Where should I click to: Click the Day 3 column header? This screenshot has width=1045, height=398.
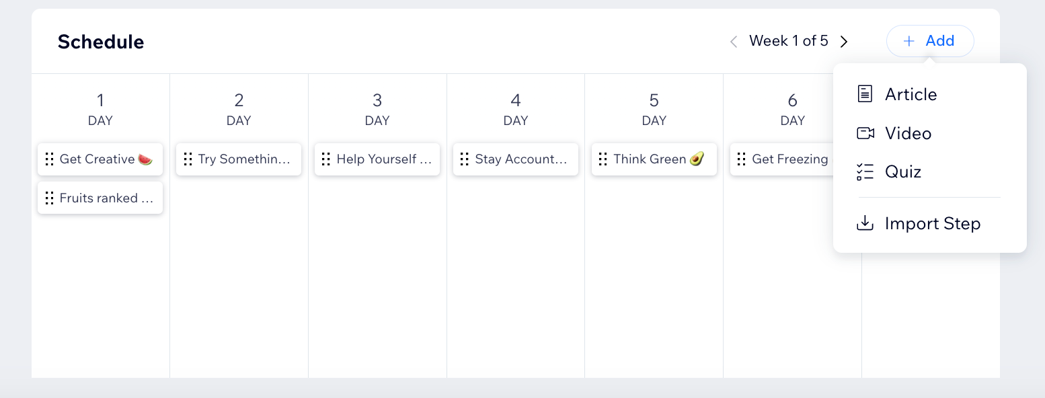click(x=377, y=110)
